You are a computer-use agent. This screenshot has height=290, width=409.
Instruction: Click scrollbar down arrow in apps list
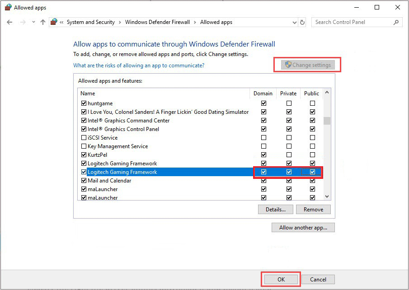(x=327, y=196)
